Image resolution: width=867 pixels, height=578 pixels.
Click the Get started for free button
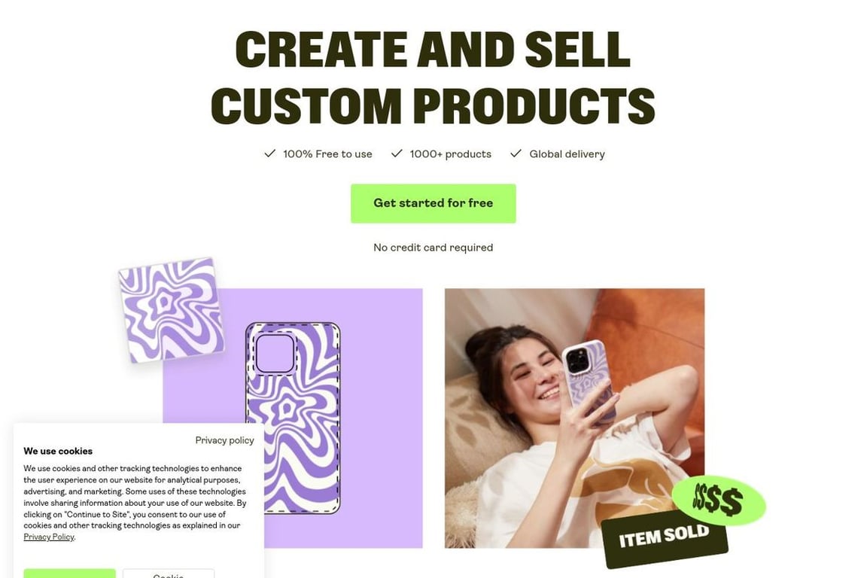coord(433,203)
